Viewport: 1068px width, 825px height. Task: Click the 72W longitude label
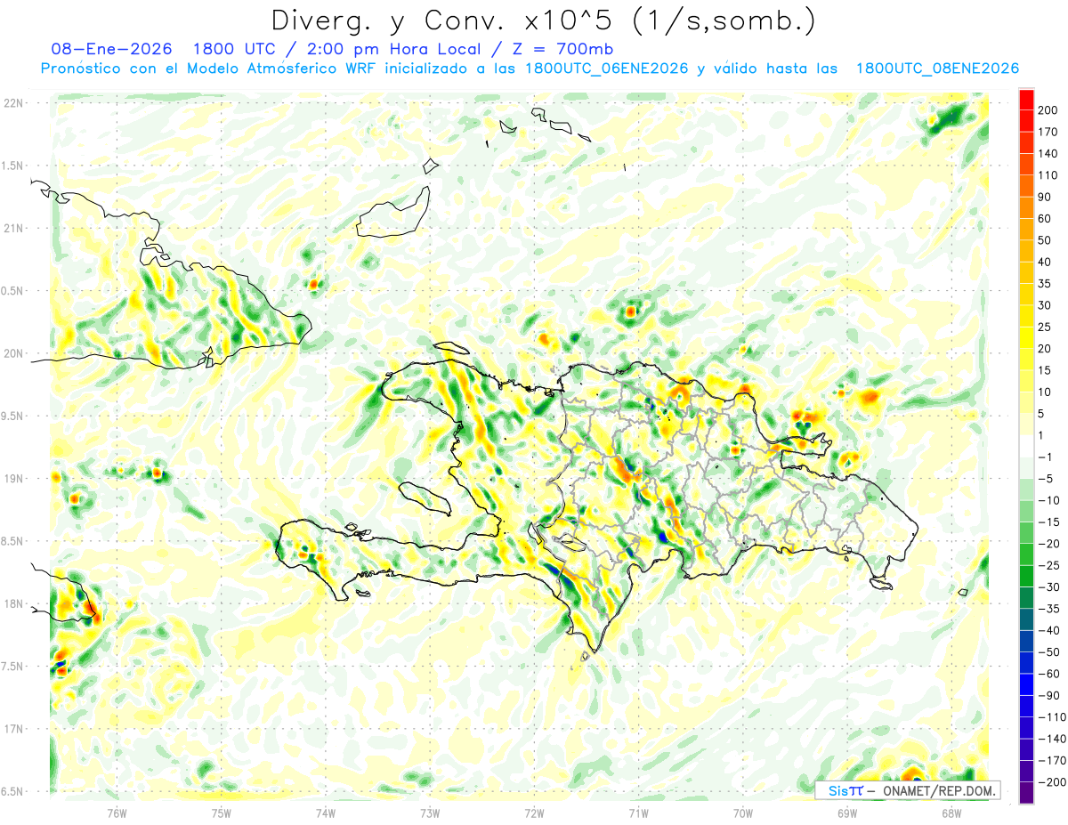coord(534,812)
